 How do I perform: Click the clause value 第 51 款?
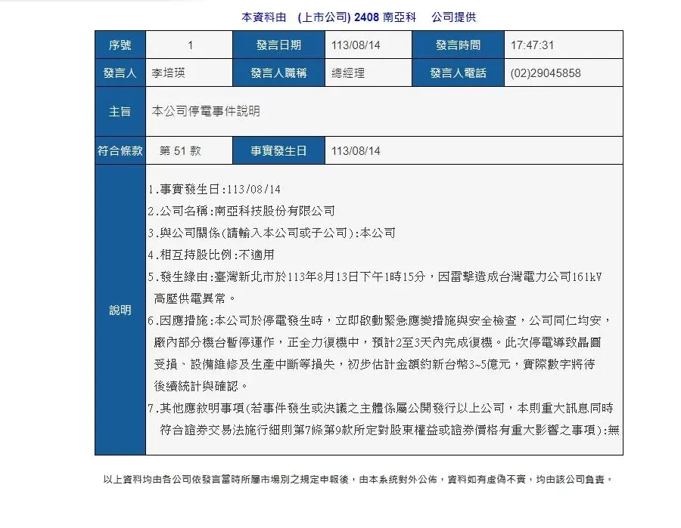tap(180, 151)
